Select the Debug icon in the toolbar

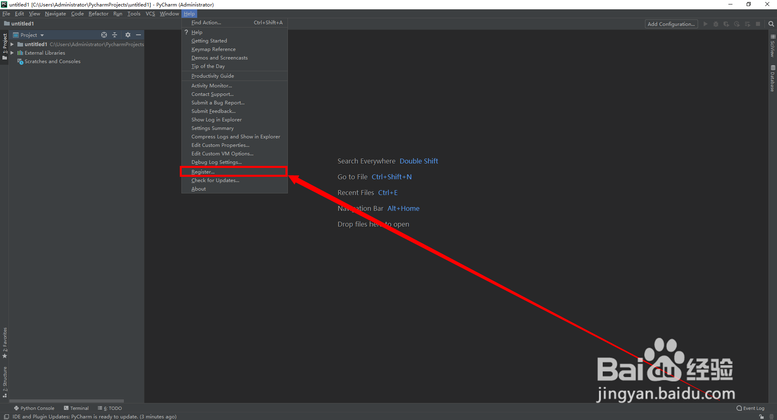[x=715, y=24]
